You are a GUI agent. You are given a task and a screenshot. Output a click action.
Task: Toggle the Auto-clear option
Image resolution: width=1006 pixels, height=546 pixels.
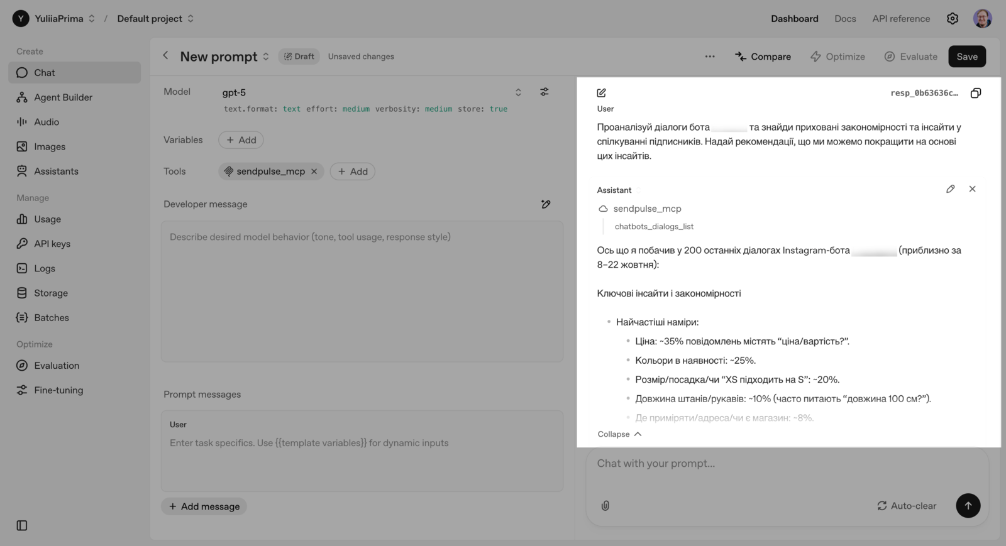coord(907,506)
